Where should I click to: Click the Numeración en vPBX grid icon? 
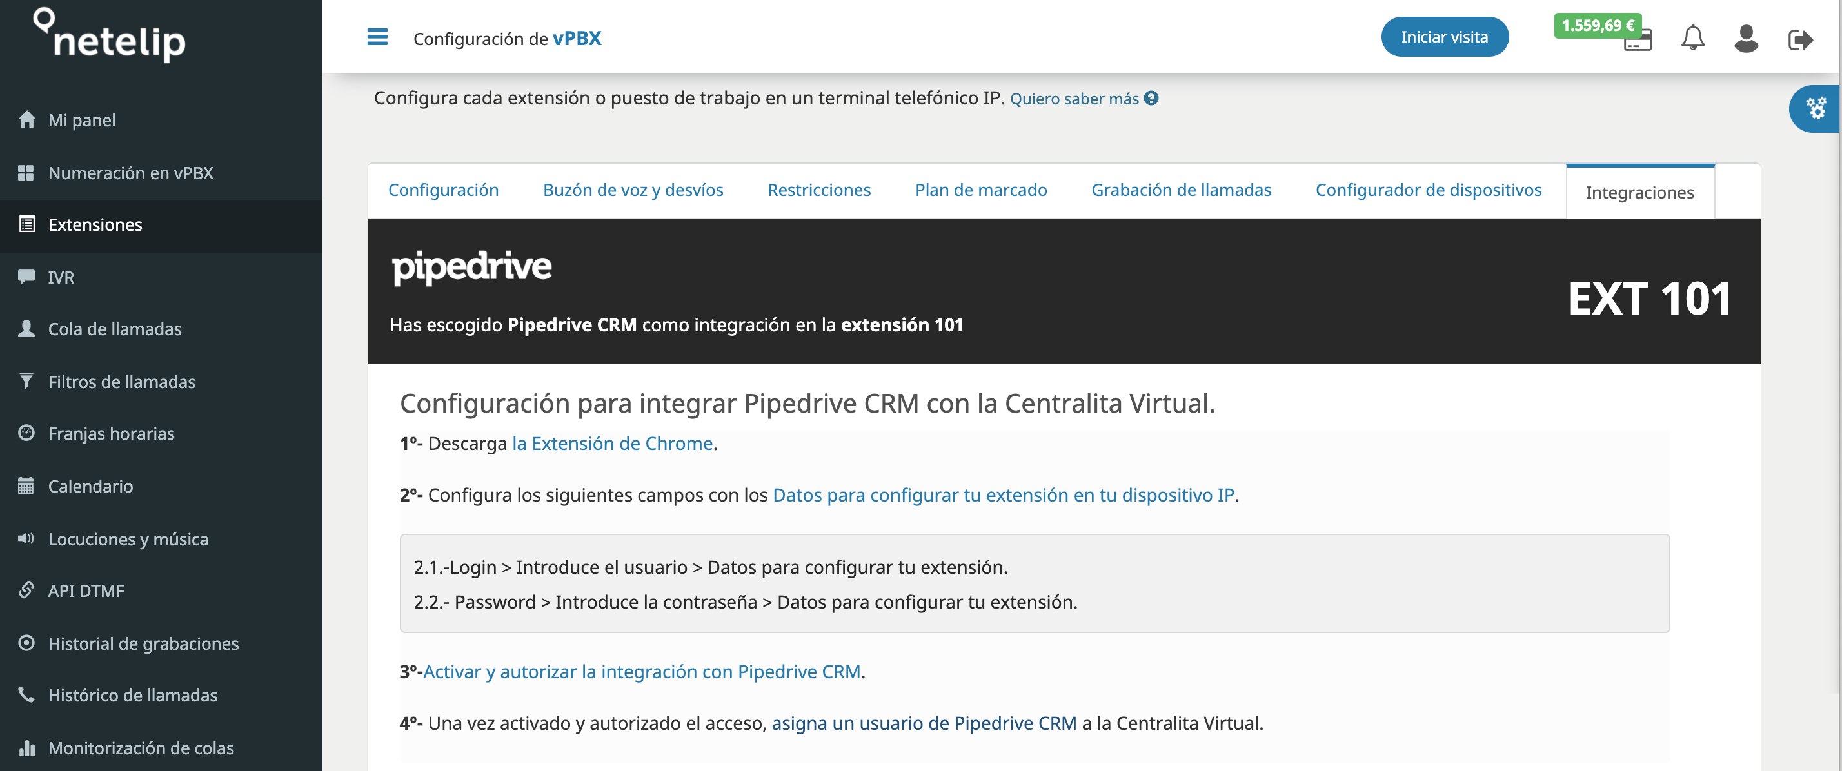pyautogui.click(x=26, y=172)
